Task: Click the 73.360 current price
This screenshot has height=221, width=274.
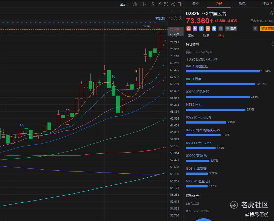Action: point(197,21)
